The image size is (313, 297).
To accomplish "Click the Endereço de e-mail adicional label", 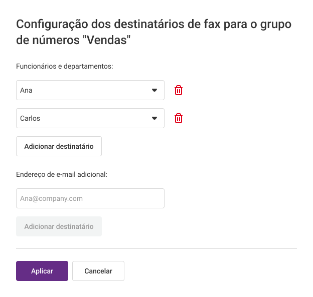I will (x=62, y=174).
